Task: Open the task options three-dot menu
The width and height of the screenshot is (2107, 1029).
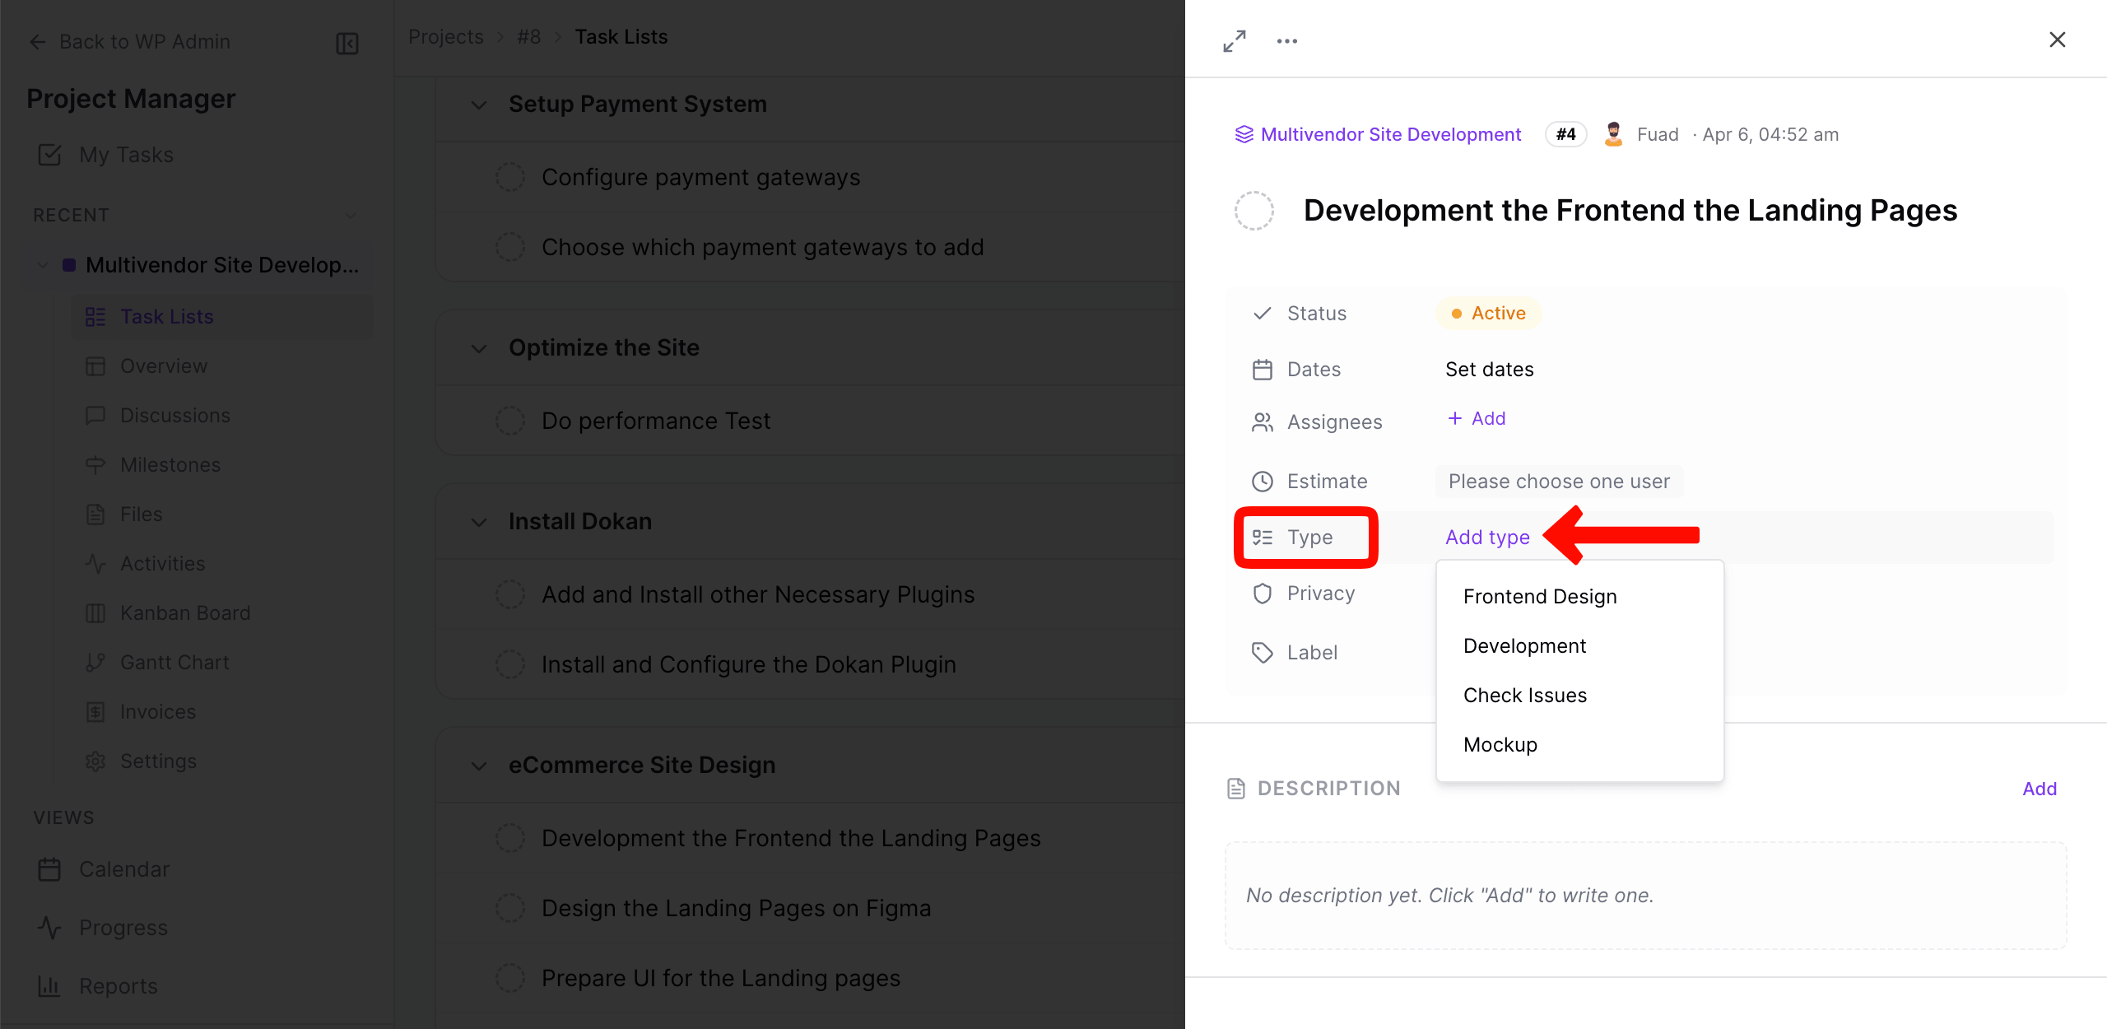Action: pyautogui.click(x=1286, y=40)
